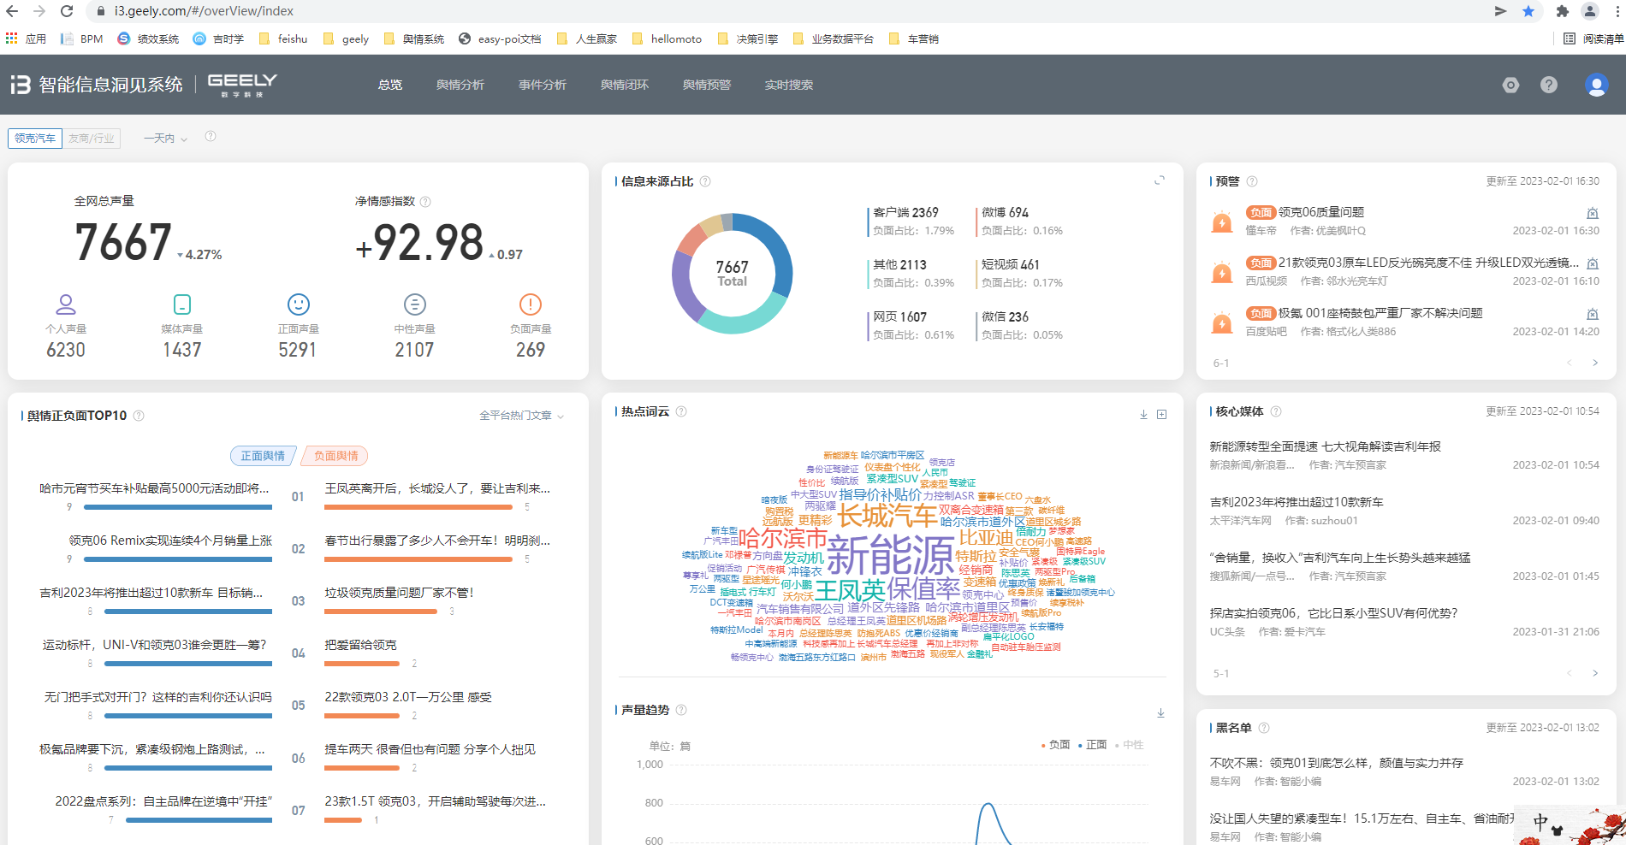Open settings gear icon in header
Viewport: 1626px width, 845px height.
click(1510, 85)
